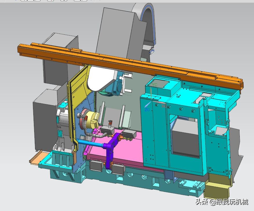Select the orange gantry rail on top

130,62
